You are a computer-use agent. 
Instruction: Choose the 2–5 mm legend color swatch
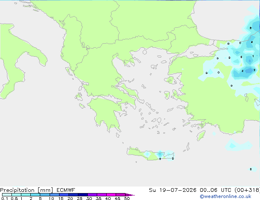coord(35,195)
